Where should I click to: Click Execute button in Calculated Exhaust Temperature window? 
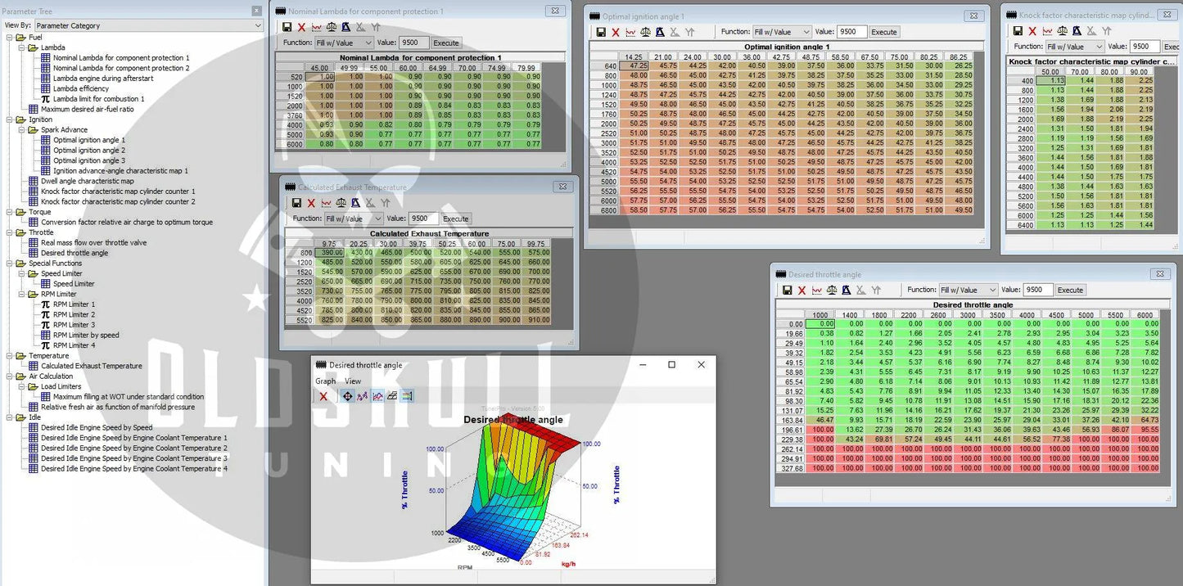coord(455,219)
